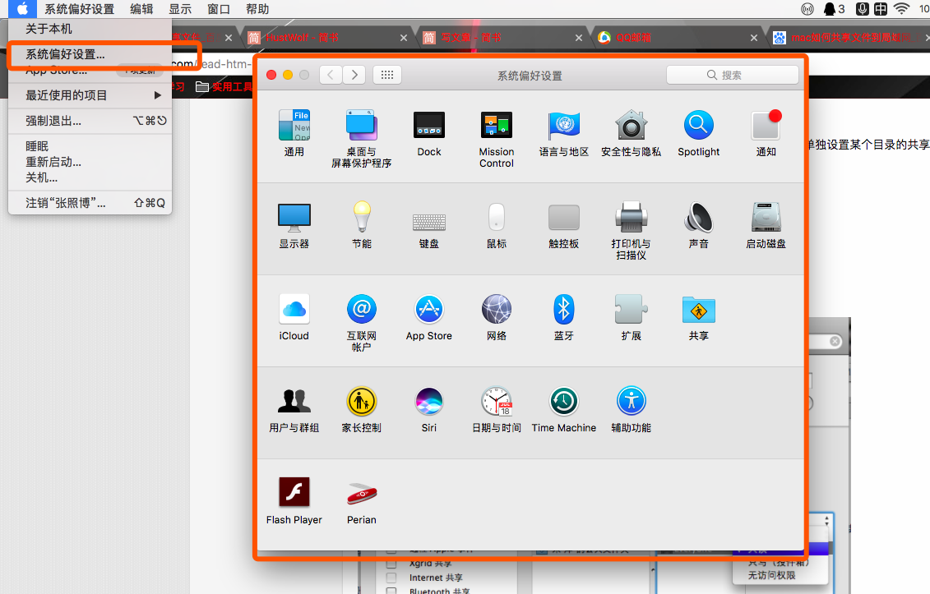Open 日期与时间 preferences
930x594 pixels.
click(x=497, y=409)
